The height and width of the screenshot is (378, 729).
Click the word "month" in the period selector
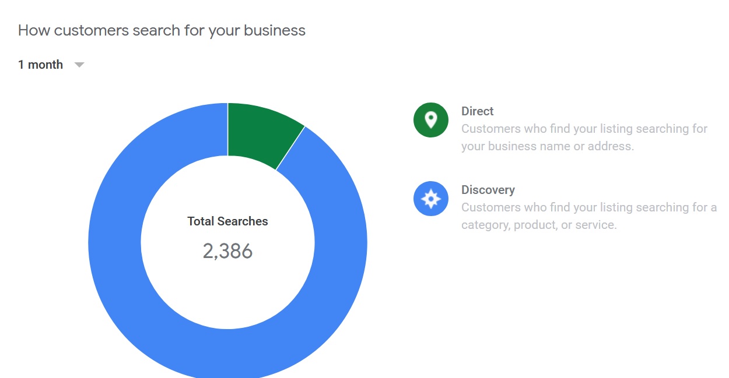coord(45,65)
